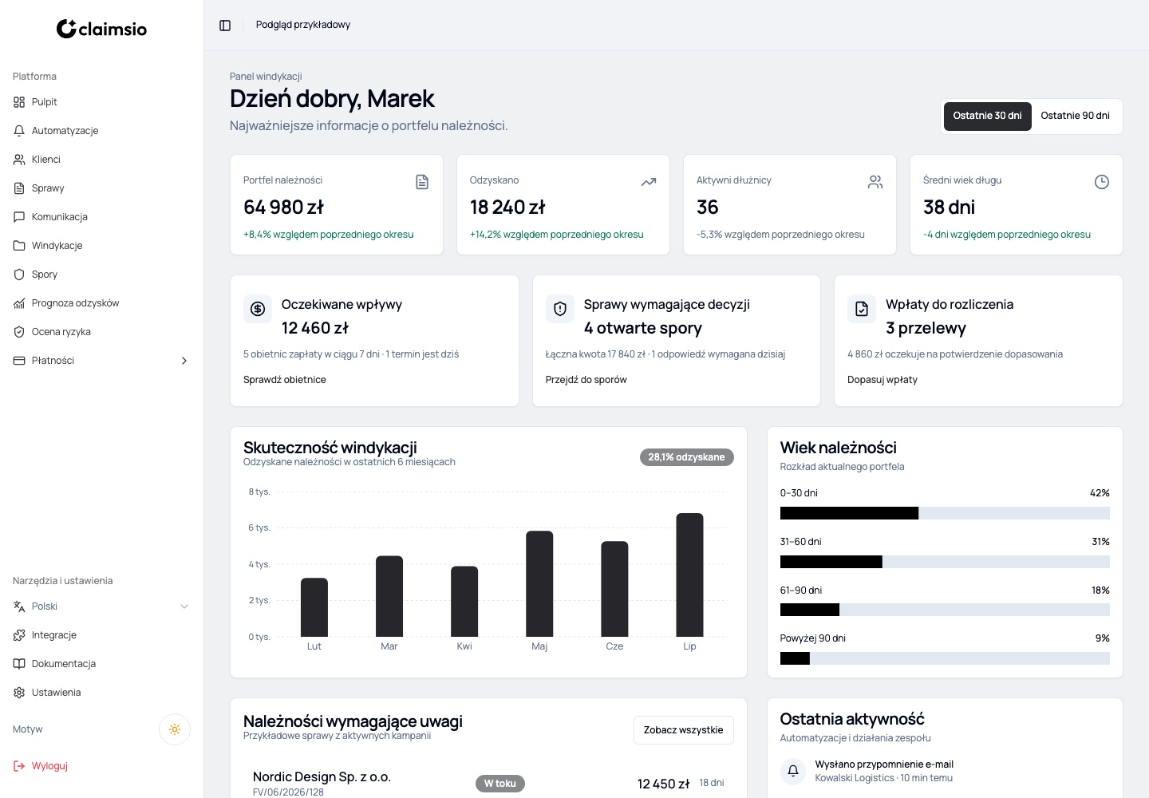Open Dopasuj wpłaty link

[x=882, y=380]
